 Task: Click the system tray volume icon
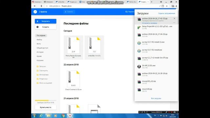point(166,116)
